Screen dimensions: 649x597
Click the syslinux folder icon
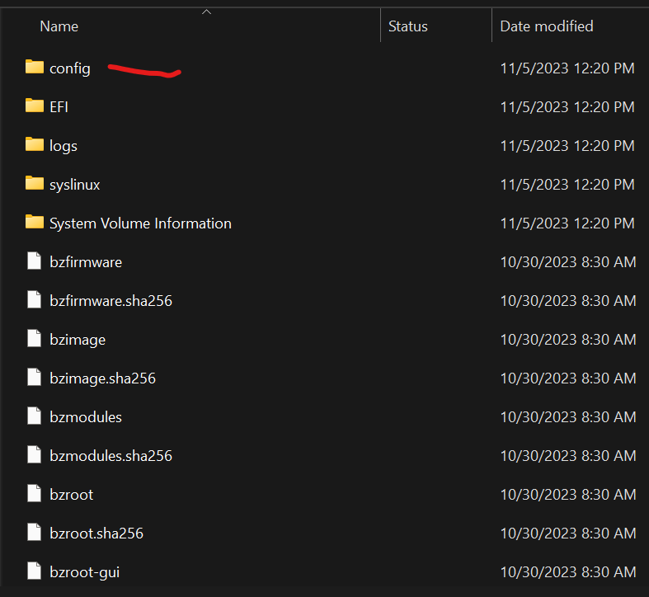(x=35, y=183)
